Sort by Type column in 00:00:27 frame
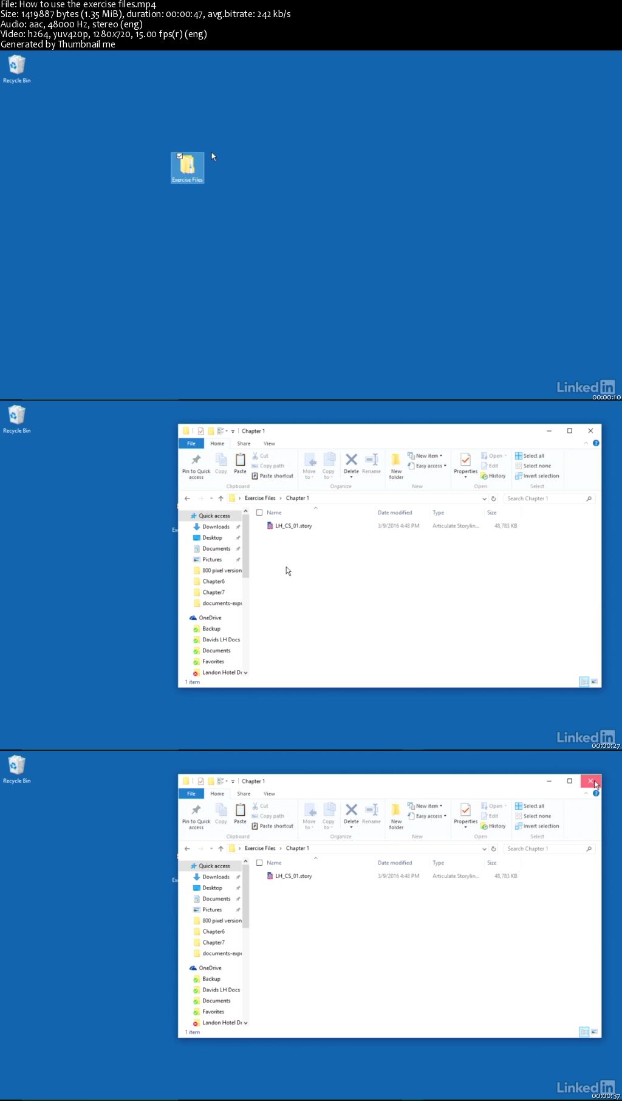 [439, 513]
